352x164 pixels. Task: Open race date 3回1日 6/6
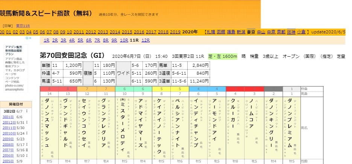[x=8, y=117]
